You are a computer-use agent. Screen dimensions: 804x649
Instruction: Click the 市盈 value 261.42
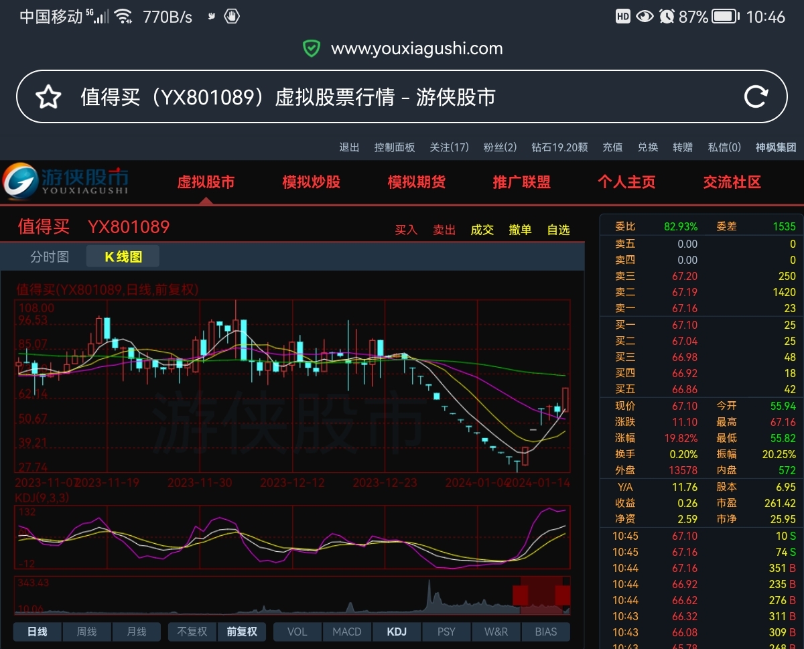(x=780, y=503)
